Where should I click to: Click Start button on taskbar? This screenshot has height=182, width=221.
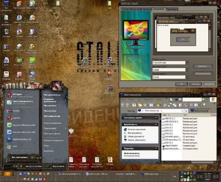pyautogui.click(x=8, y=174)
